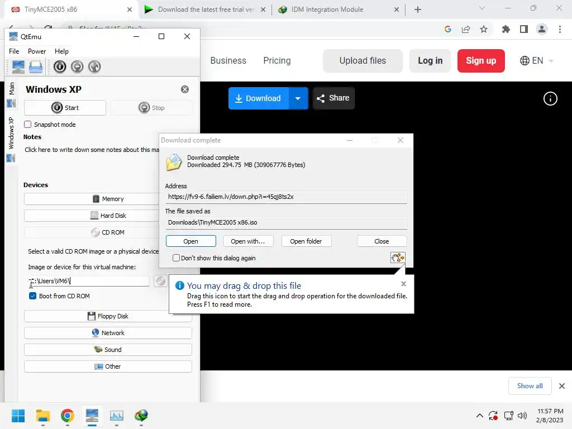Viewport: 572px width, 429px height.
Task: Dismiss the drag & drop tooltip
Action: pos(403,284)
